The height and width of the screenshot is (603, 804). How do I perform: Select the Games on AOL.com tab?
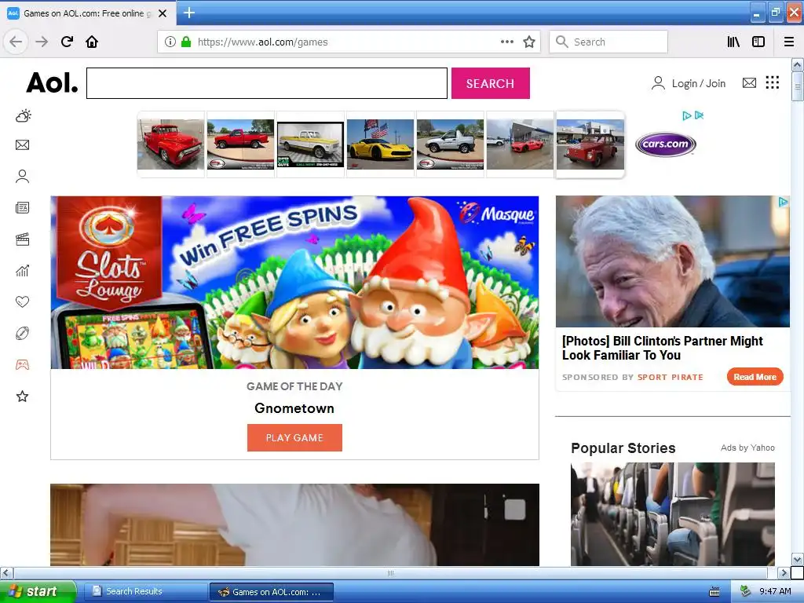88,13
